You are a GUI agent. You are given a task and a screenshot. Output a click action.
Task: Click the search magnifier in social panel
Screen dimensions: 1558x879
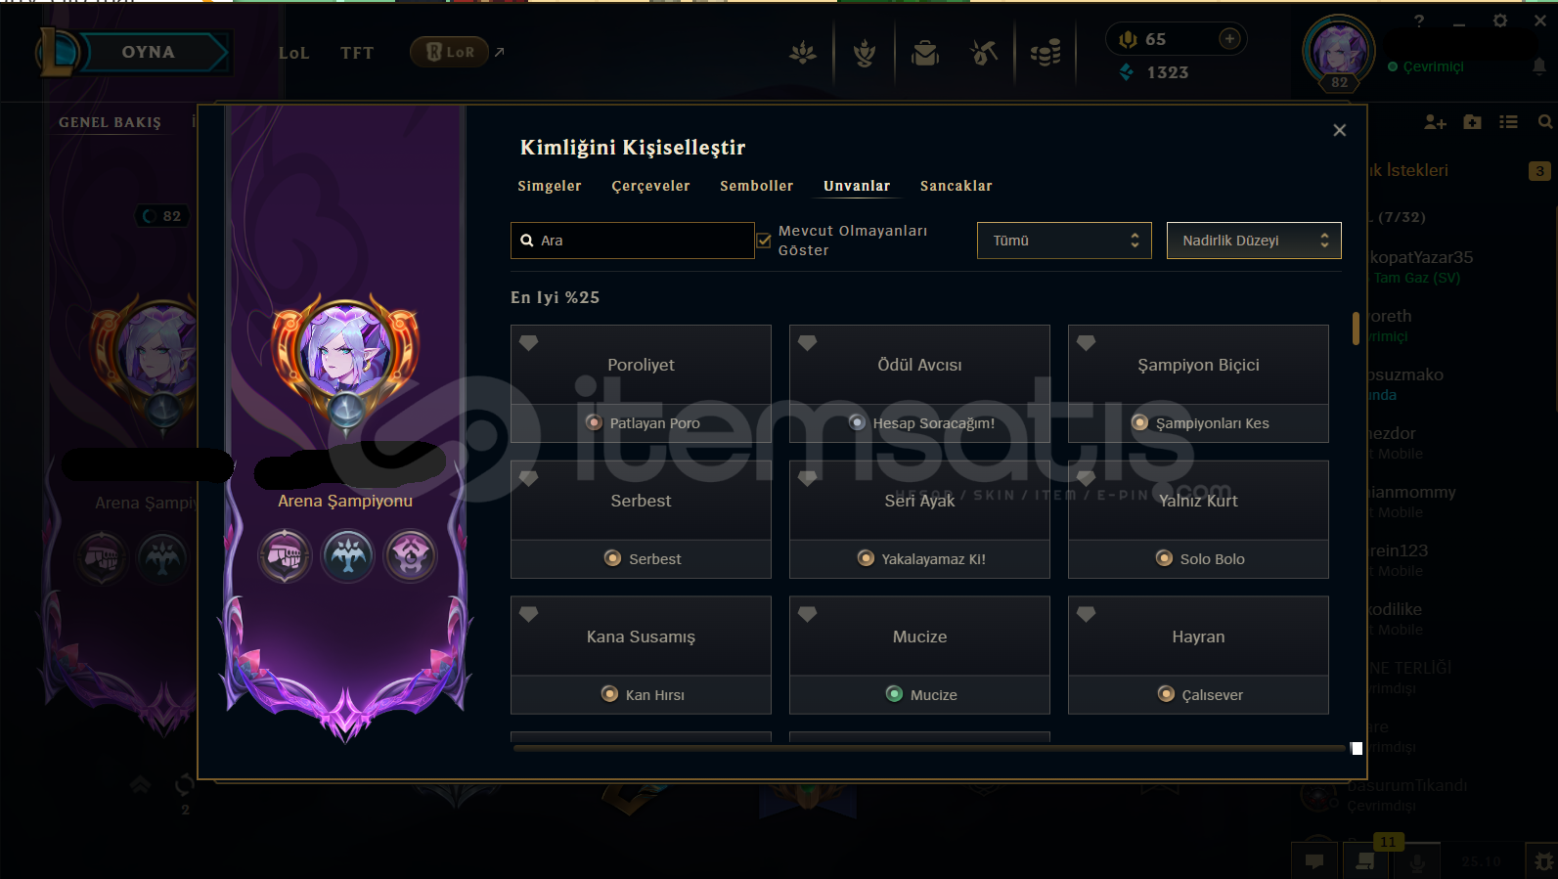1545,122
